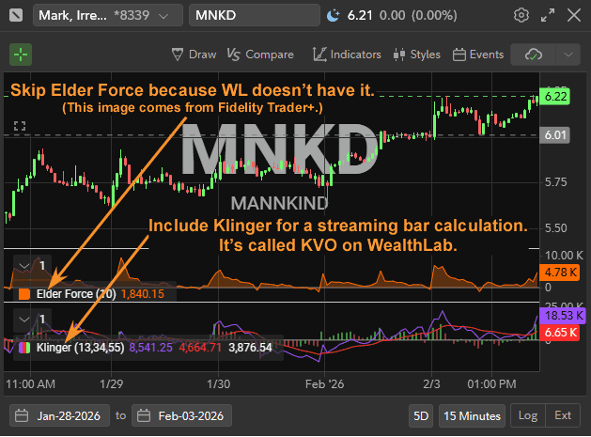Screen dimensions: 591x437
Task: Click the 2/3 date label on time axis
Action: point(431,384)
